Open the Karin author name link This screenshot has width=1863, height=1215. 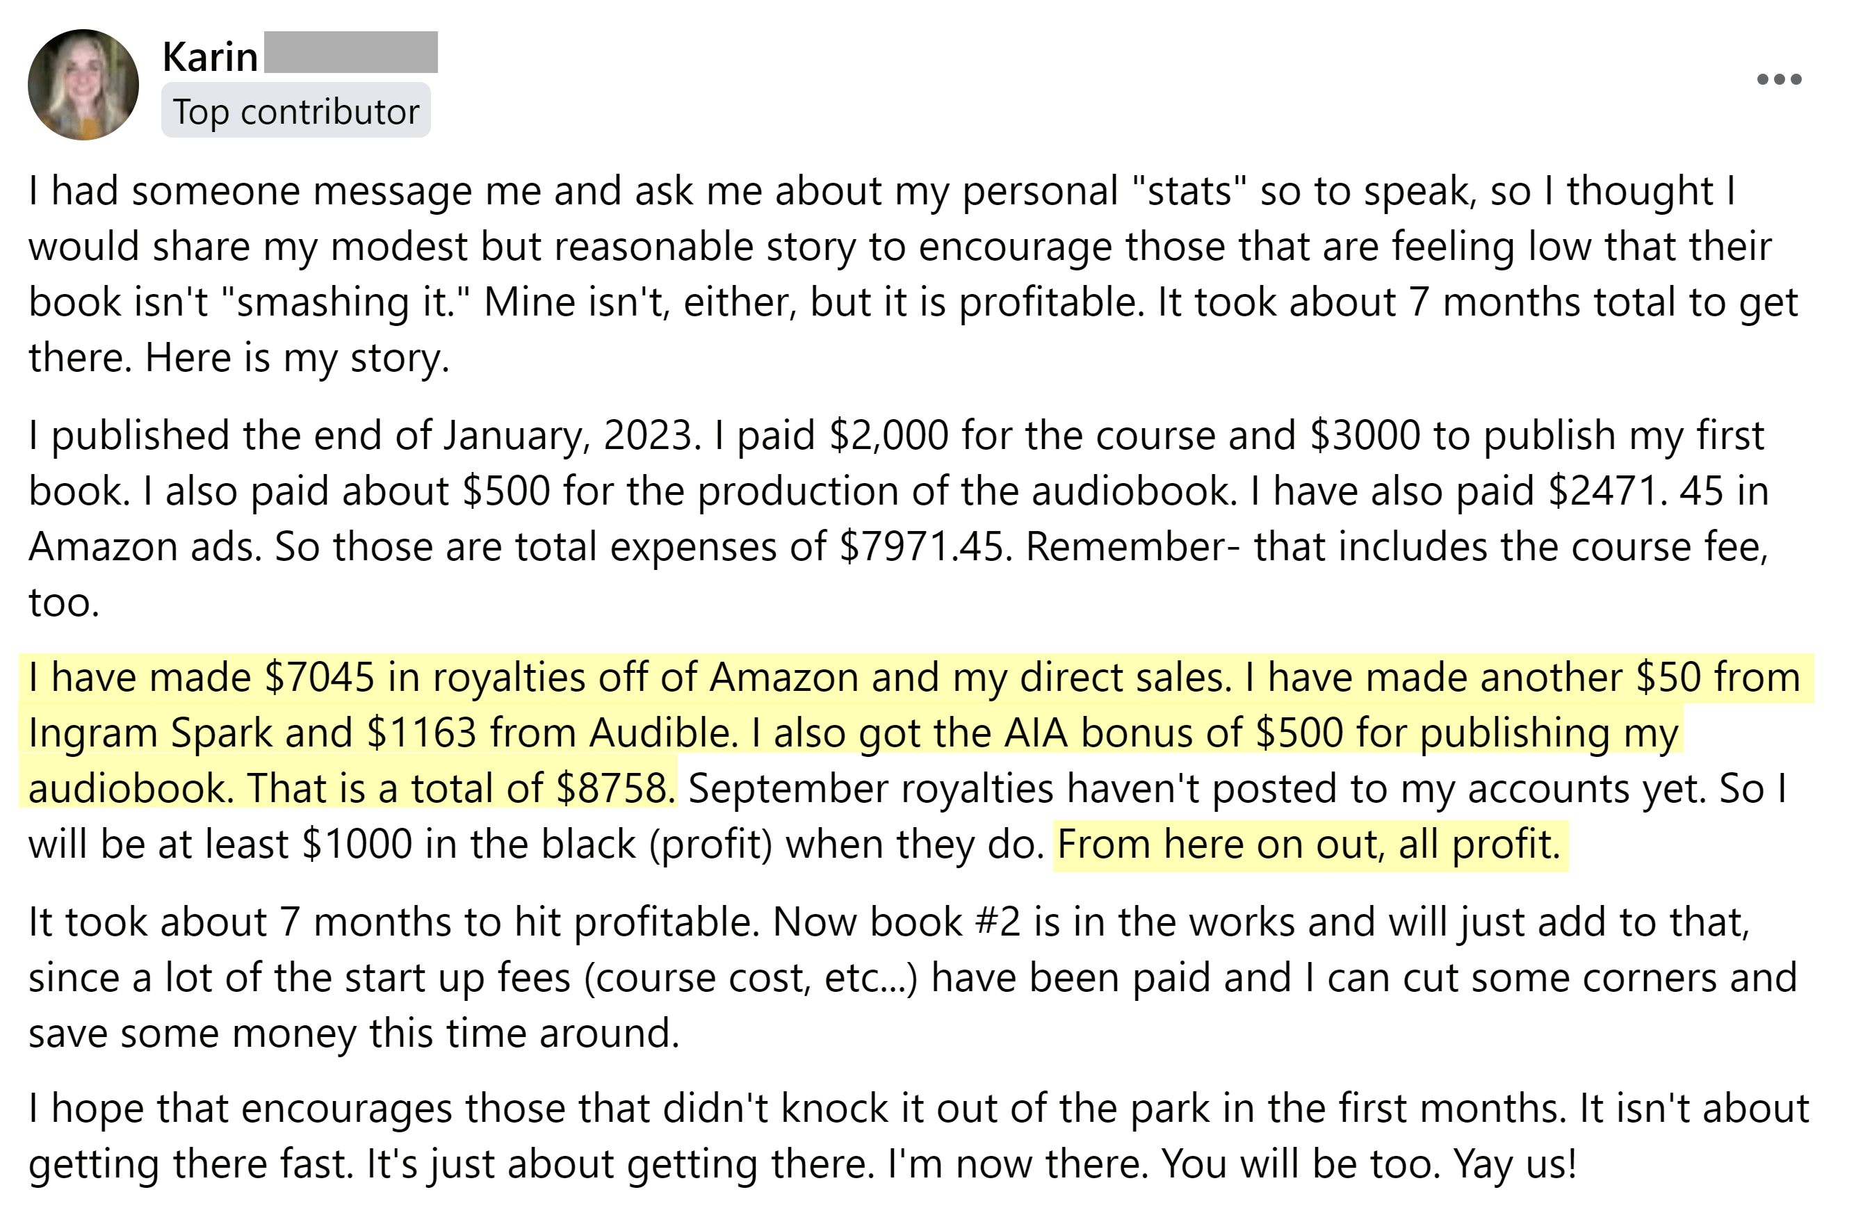coord(210,56)
